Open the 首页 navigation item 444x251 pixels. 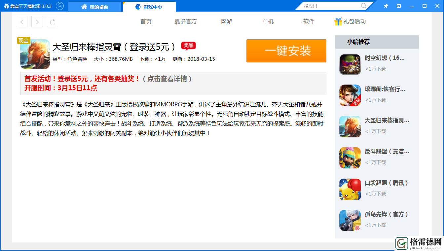pyautogui.click(x=146, y=21)
